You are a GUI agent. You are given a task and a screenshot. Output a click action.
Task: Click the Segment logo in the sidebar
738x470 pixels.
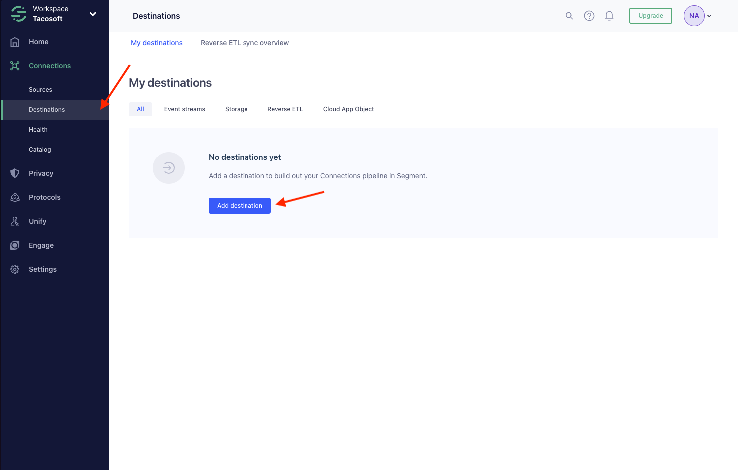click(18, 14)
